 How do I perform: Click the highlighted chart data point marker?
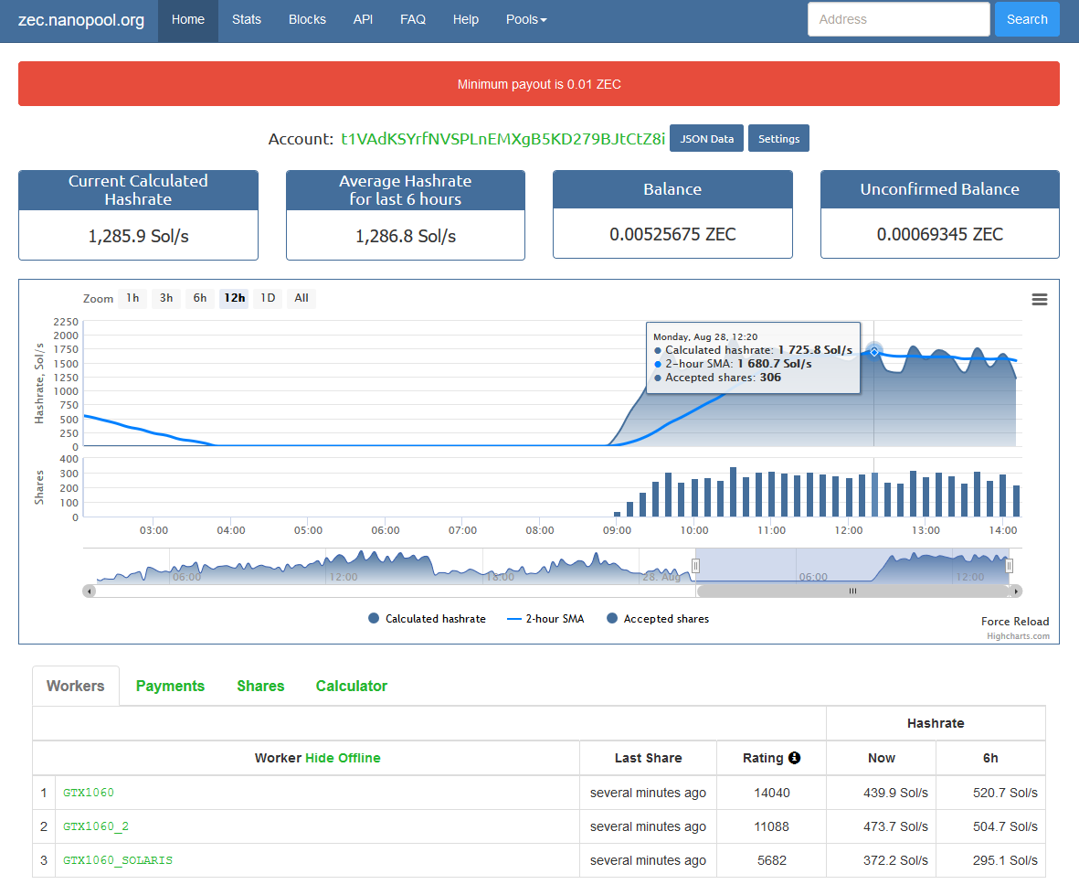coord(874,351)
